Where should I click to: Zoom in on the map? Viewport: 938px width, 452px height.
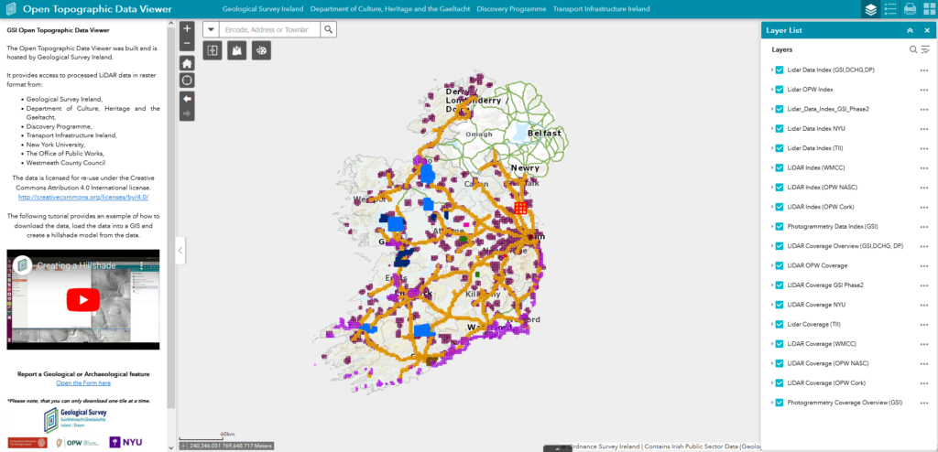[187, 28]
